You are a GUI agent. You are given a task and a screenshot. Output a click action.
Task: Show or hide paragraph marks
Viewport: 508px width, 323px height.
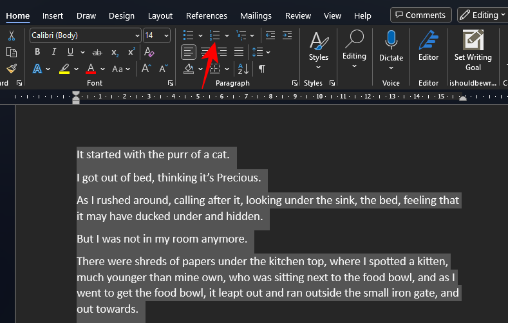tap(262, 69)
